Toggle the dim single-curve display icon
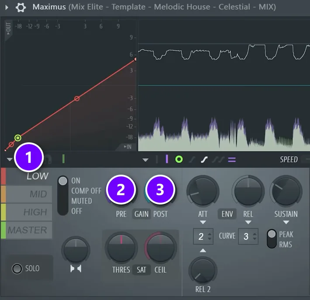310x300 pixels. pyautogui.click(x=192, y=159)
